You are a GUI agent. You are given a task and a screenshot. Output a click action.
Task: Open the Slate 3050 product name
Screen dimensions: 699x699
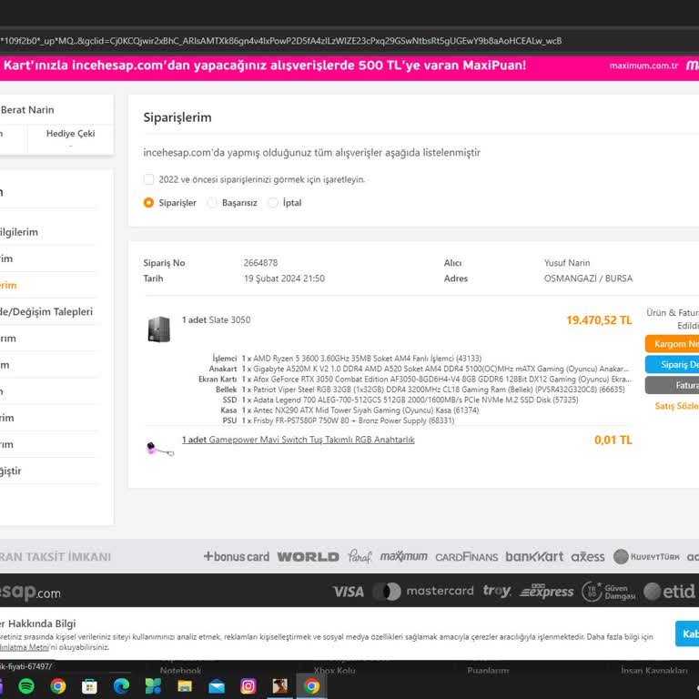(x=229, y=319)
